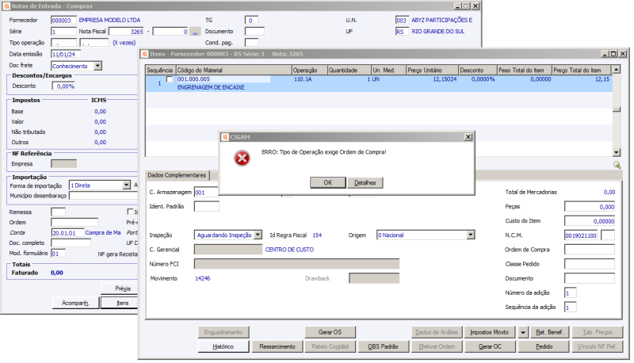Click the UF field RS
This screenshot has width=634, height=363.
402,32
